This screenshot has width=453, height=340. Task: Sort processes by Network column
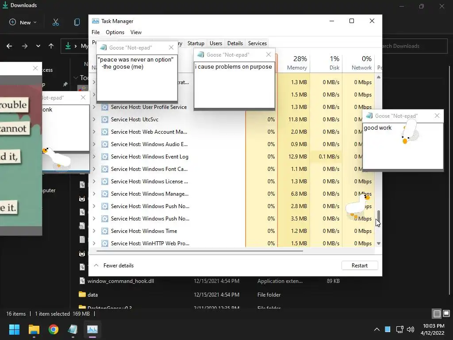[x=358, y=63]
